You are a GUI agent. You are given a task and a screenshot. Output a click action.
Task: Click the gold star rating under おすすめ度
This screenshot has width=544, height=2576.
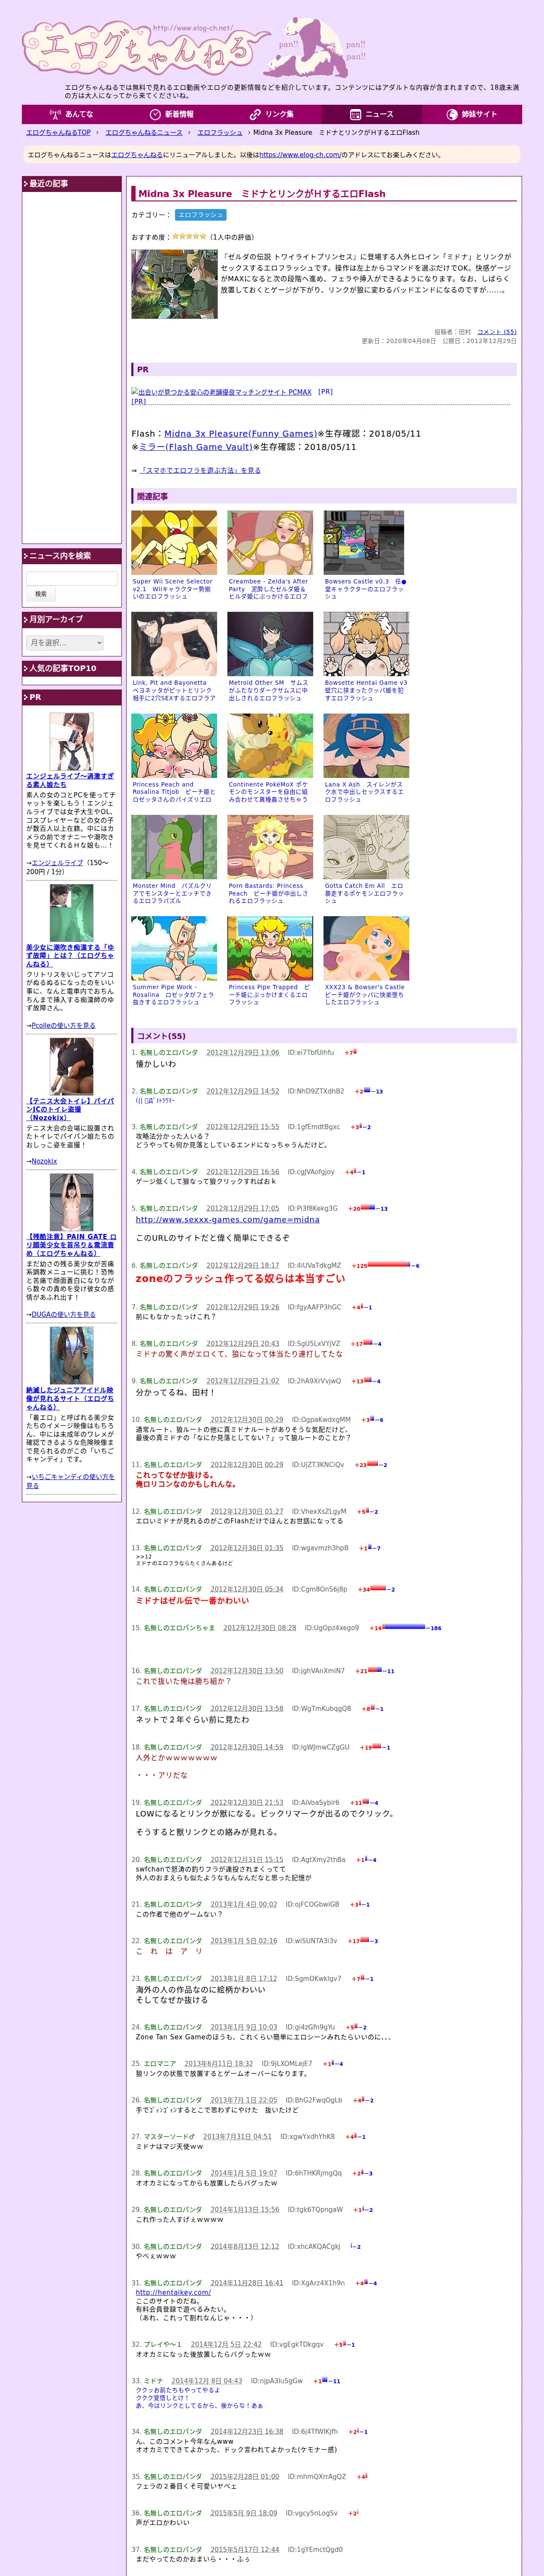(189, 236)
